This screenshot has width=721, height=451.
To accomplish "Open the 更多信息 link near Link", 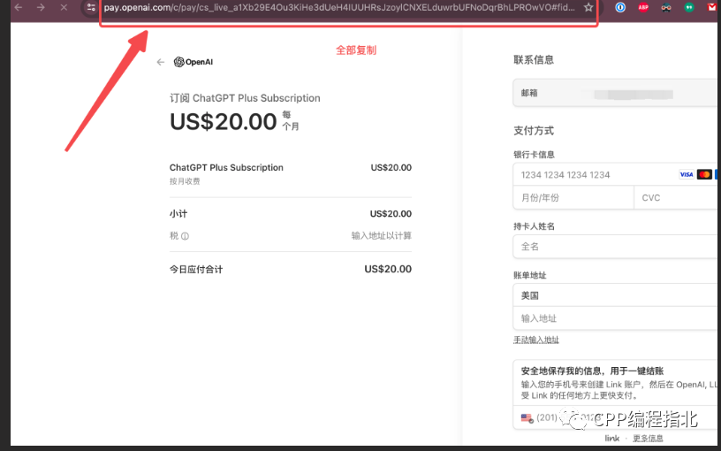I will pyautogui.click(x=648, y=439).
